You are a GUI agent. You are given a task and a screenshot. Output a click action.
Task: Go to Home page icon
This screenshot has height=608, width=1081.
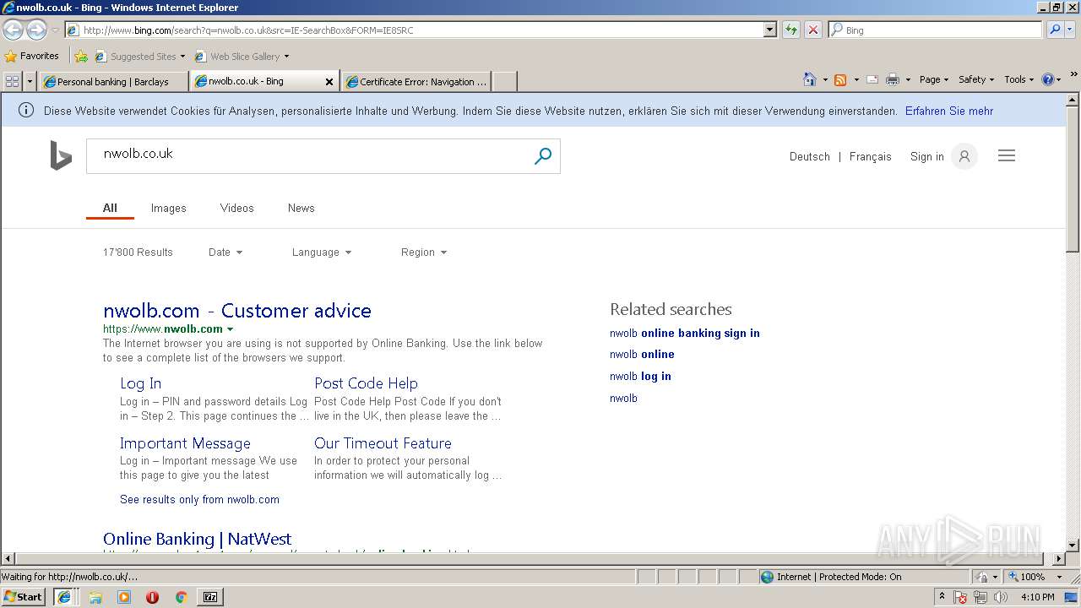tap(810, 79)
